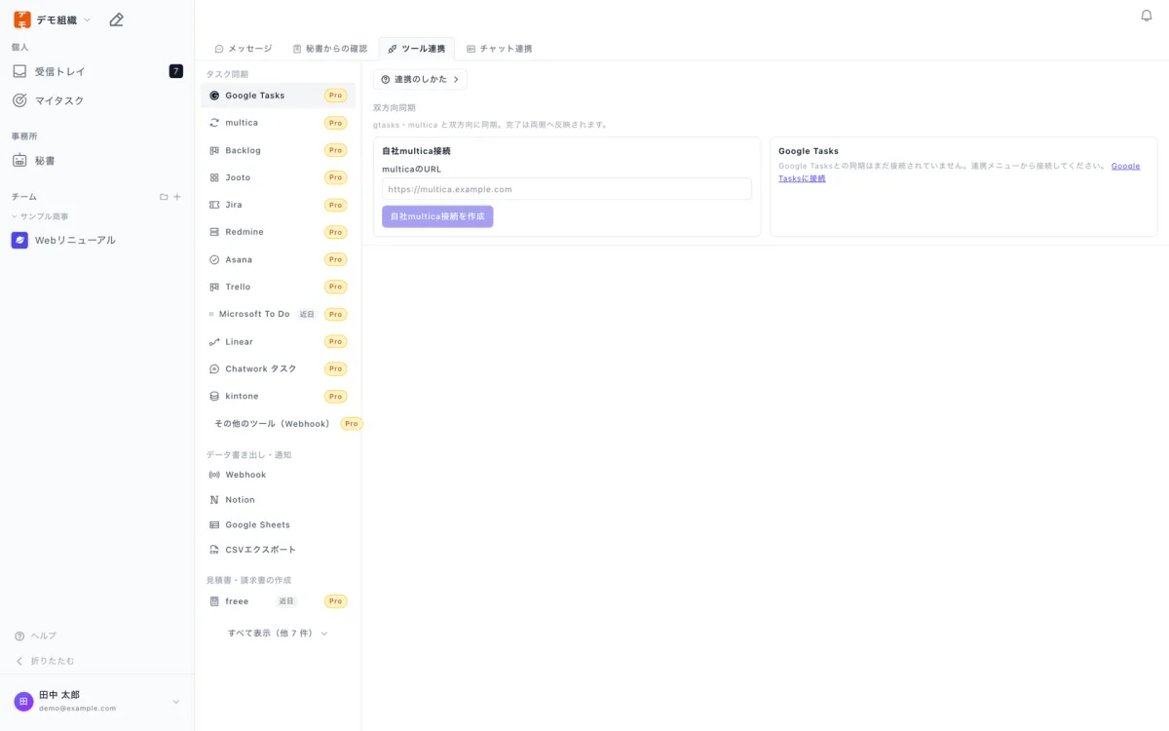Screen dimensions: 1169x731
Task: Click the マイタスク target icon
Action: (19, 100)
